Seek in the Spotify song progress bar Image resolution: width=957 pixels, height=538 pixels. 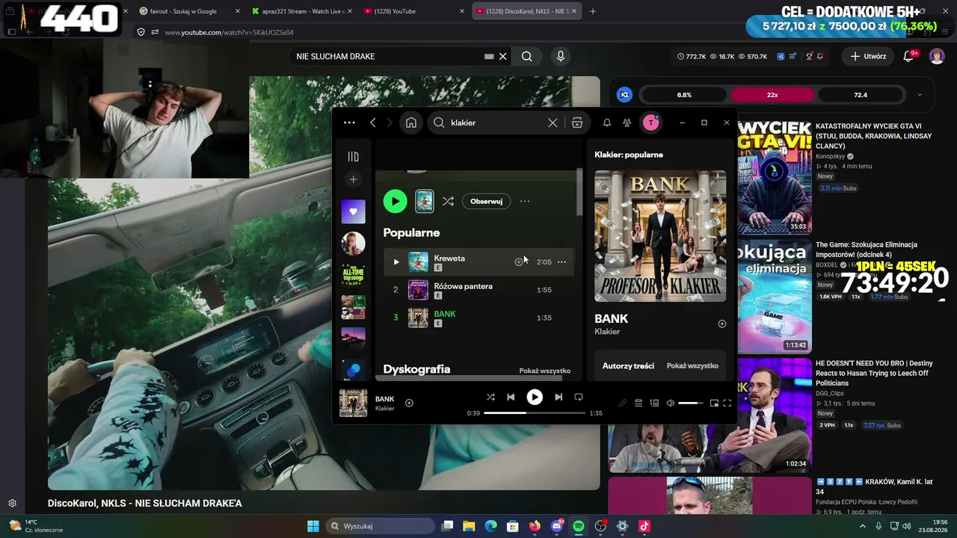(535, 413)
